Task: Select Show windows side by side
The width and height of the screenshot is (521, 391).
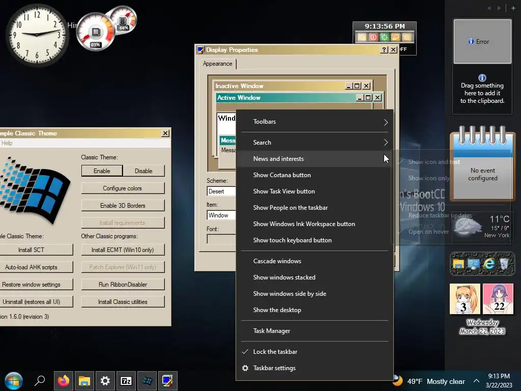Action: (314, 294)
